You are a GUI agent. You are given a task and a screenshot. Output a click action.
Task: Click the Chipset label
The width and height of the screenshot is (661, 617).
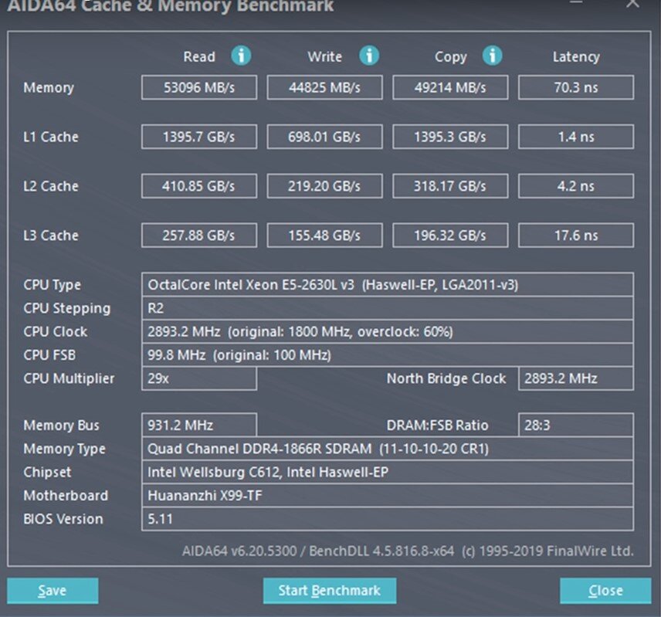(47, 472)
